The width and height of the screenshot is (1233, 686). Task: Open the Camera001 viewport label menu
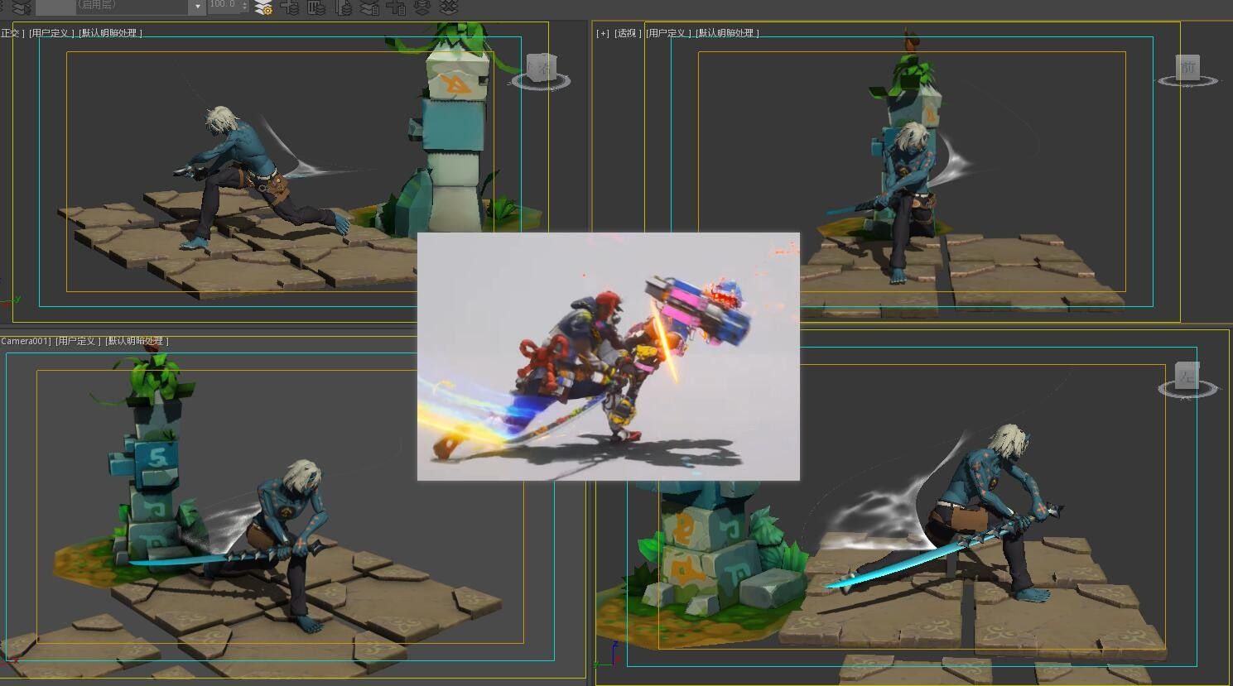[26, 341]
